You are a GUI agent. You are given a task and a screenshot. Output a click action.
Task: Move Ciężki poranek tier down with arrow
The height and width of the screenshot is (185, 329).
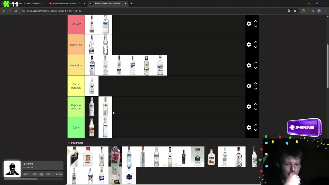click(255, 89)
